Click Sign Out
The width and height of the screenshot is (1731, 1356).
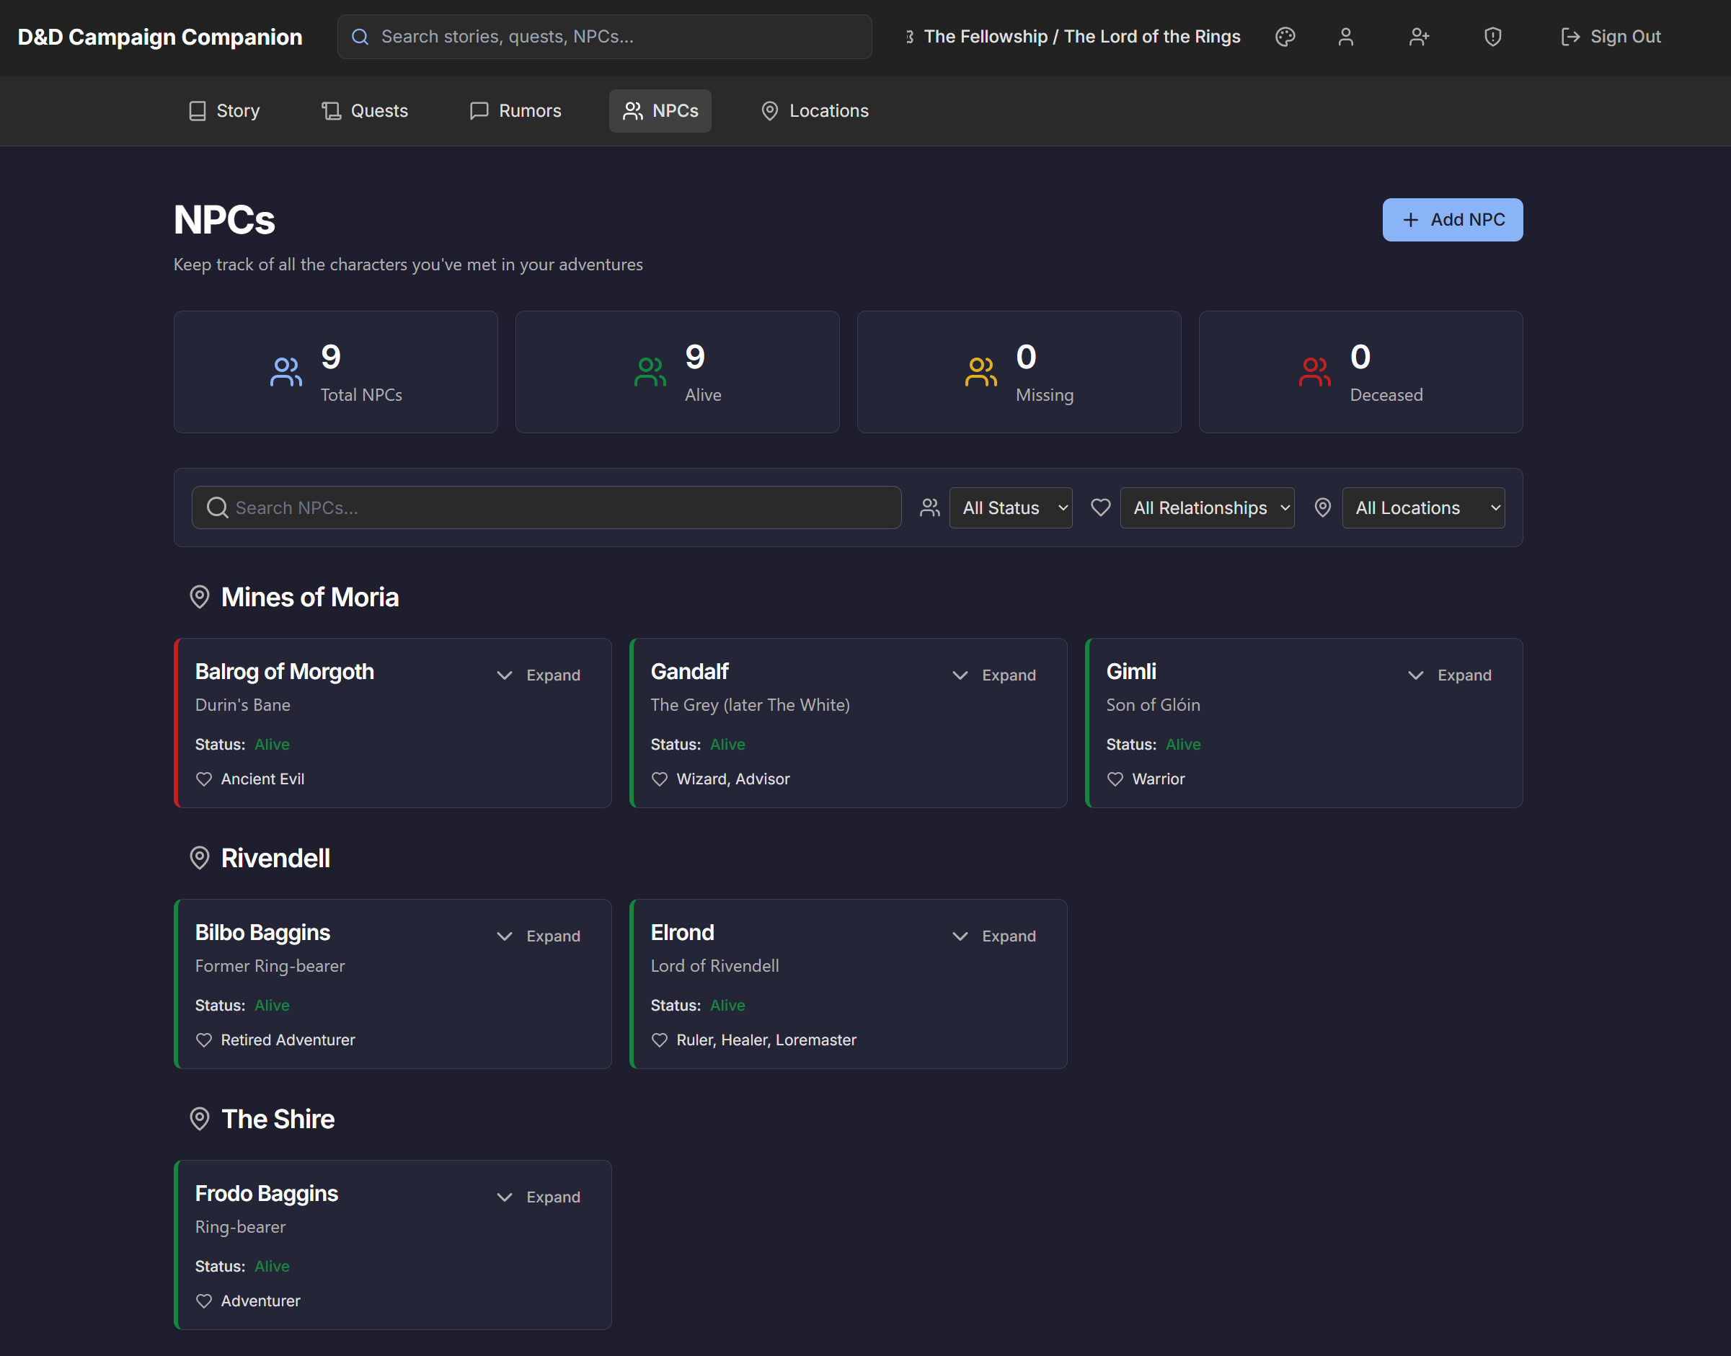click(x=1611, y=37)
